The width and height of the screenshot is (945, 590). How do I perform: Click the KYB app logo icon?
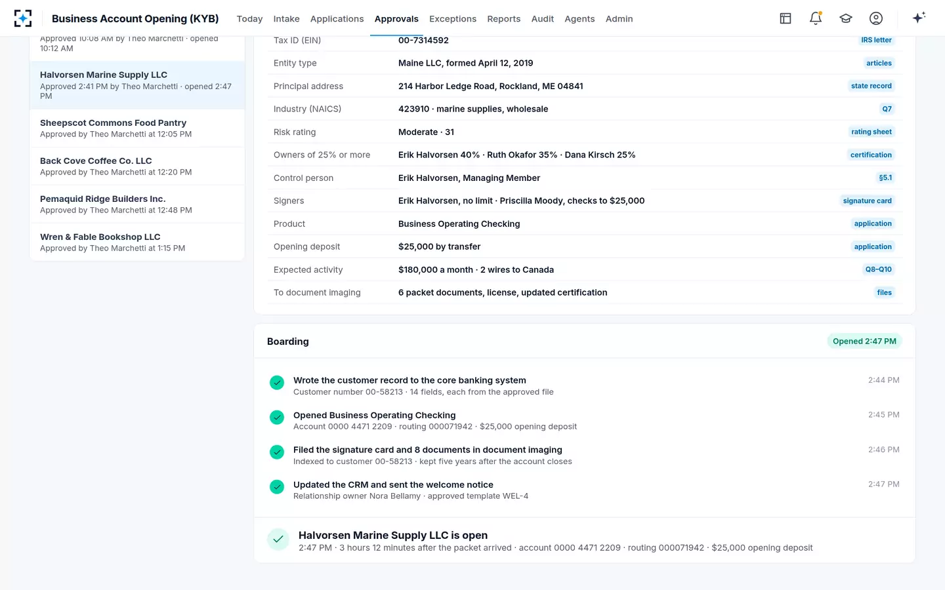tap(23, 18)
